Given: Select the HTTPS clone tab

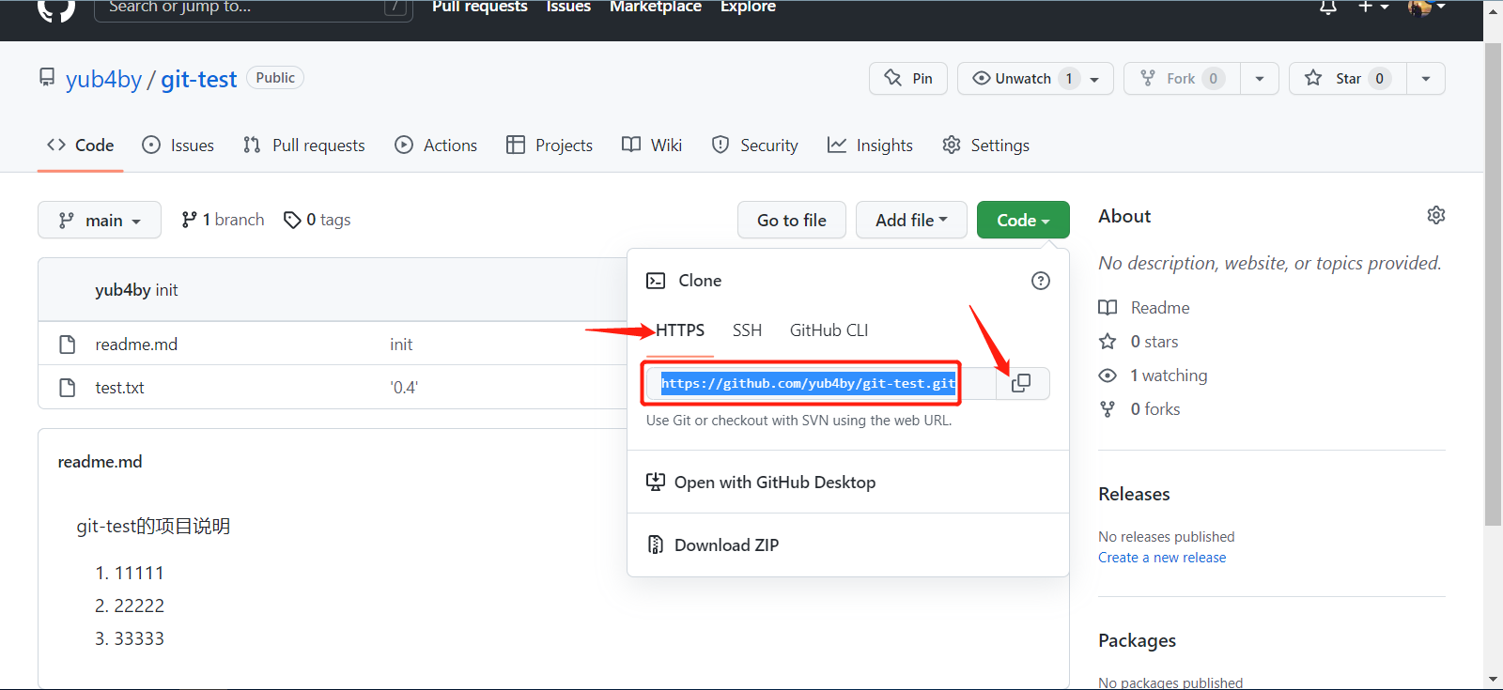Looking at the screenshot, I should pyautogui.click(x=680, y=330).
